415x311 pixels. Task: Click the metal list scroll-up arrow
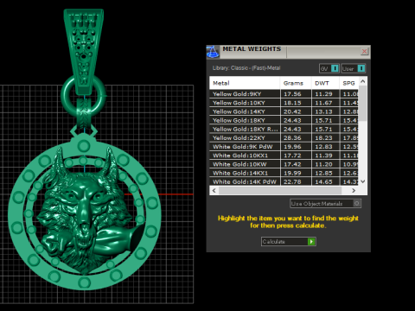[363, 81]
